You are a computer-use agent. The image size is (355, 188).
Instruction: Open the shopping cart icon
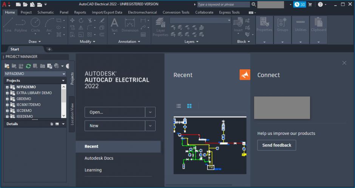[310, 4]
